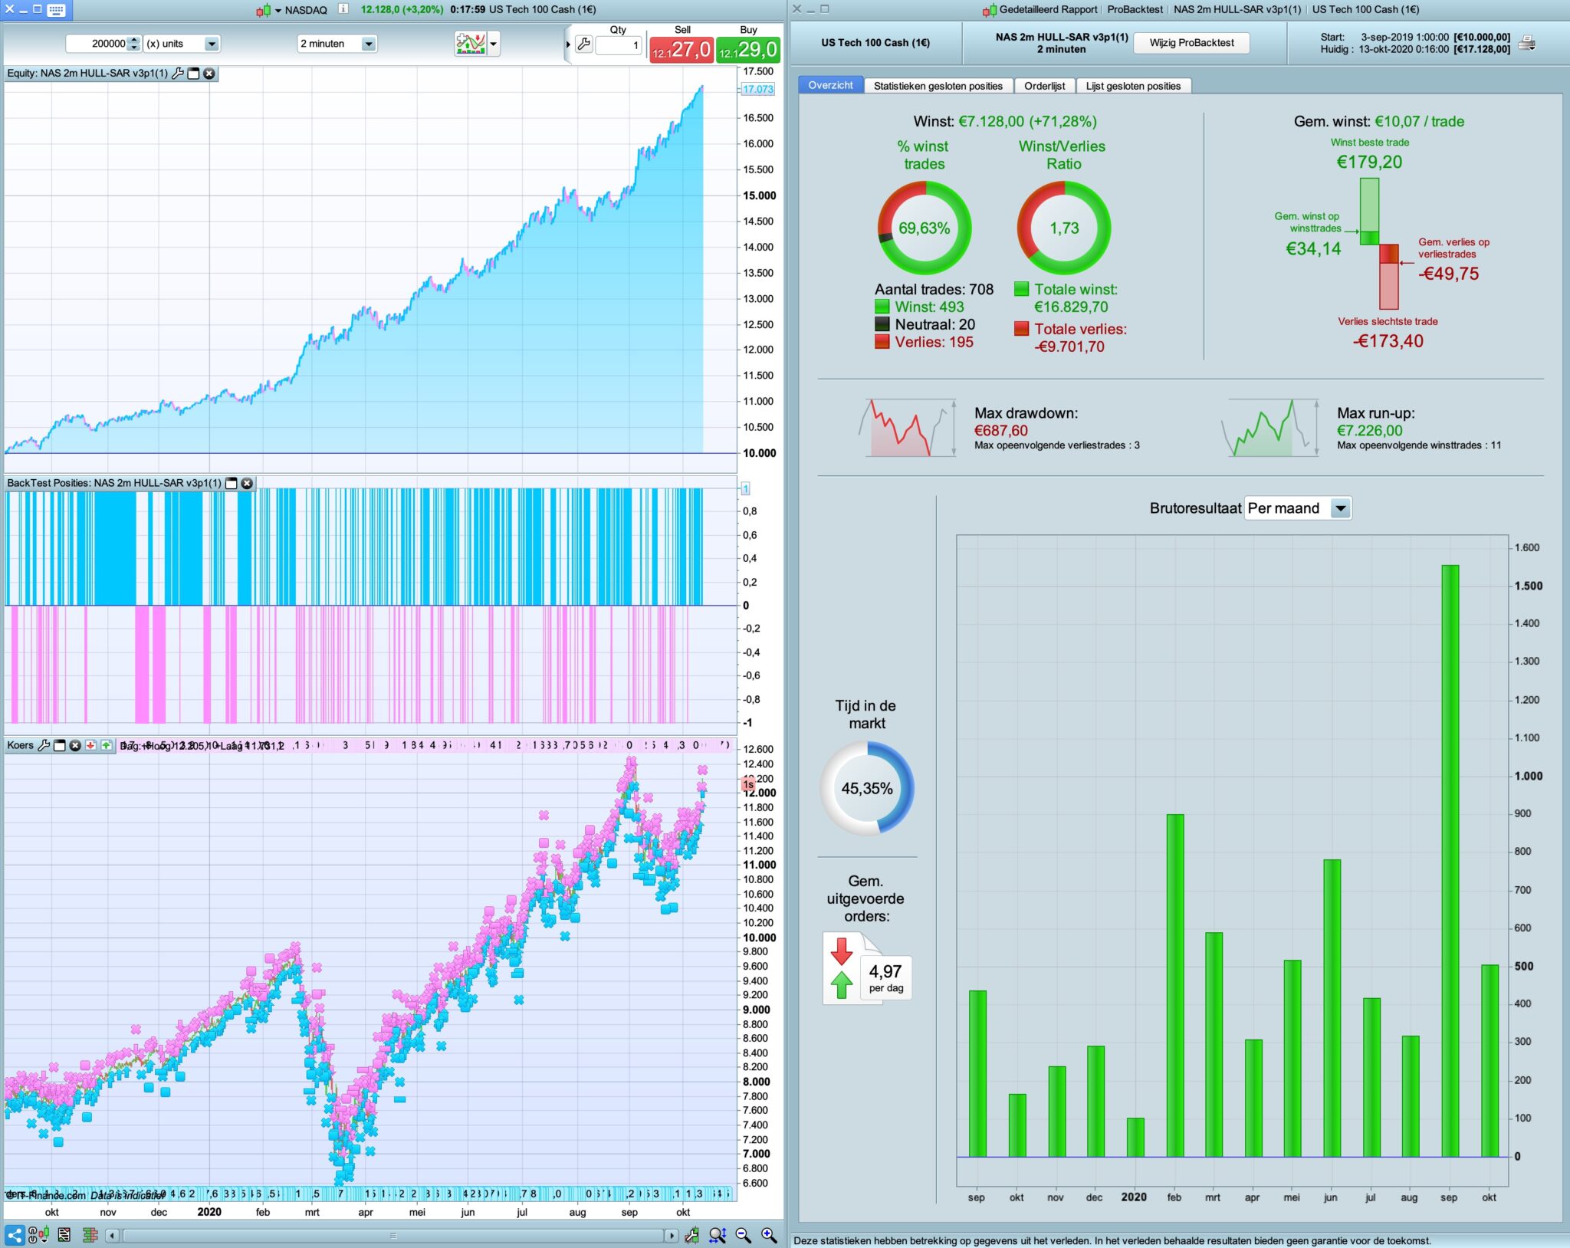This screenshot has width=1570, height=1248.
Task: Open order settings wrench beside Qty
Action: (583, 44)
